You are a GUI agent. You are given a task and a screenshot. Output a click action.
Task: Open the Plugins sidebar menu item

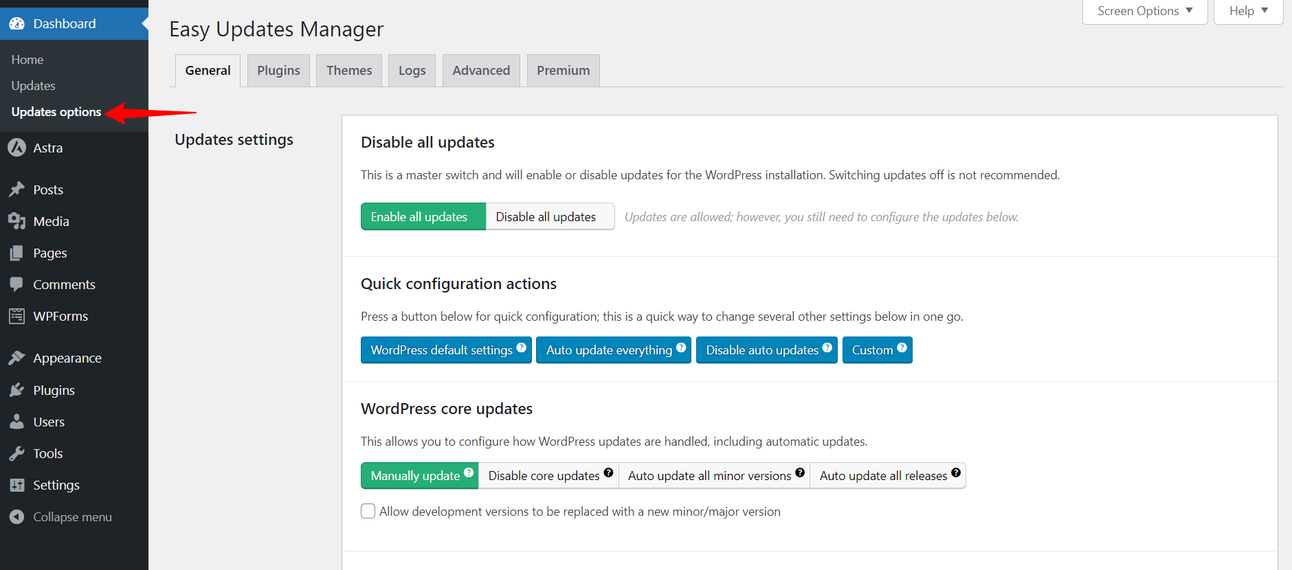coord(74,390)
